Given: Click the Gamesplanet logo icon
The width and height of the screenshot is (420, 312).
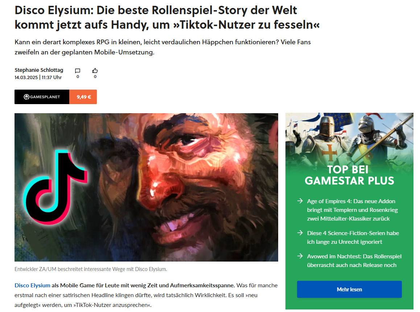Looking at the screenshot, I should (26, 97).
